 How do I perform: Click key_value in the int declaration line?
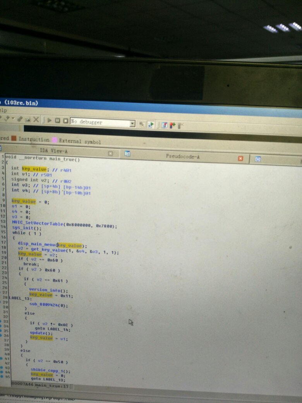click(x=34, y=169)
